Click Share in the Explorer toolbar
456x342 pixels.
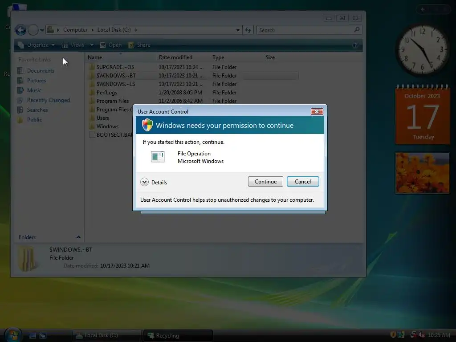pyautogui.click(x=139, y=45)
